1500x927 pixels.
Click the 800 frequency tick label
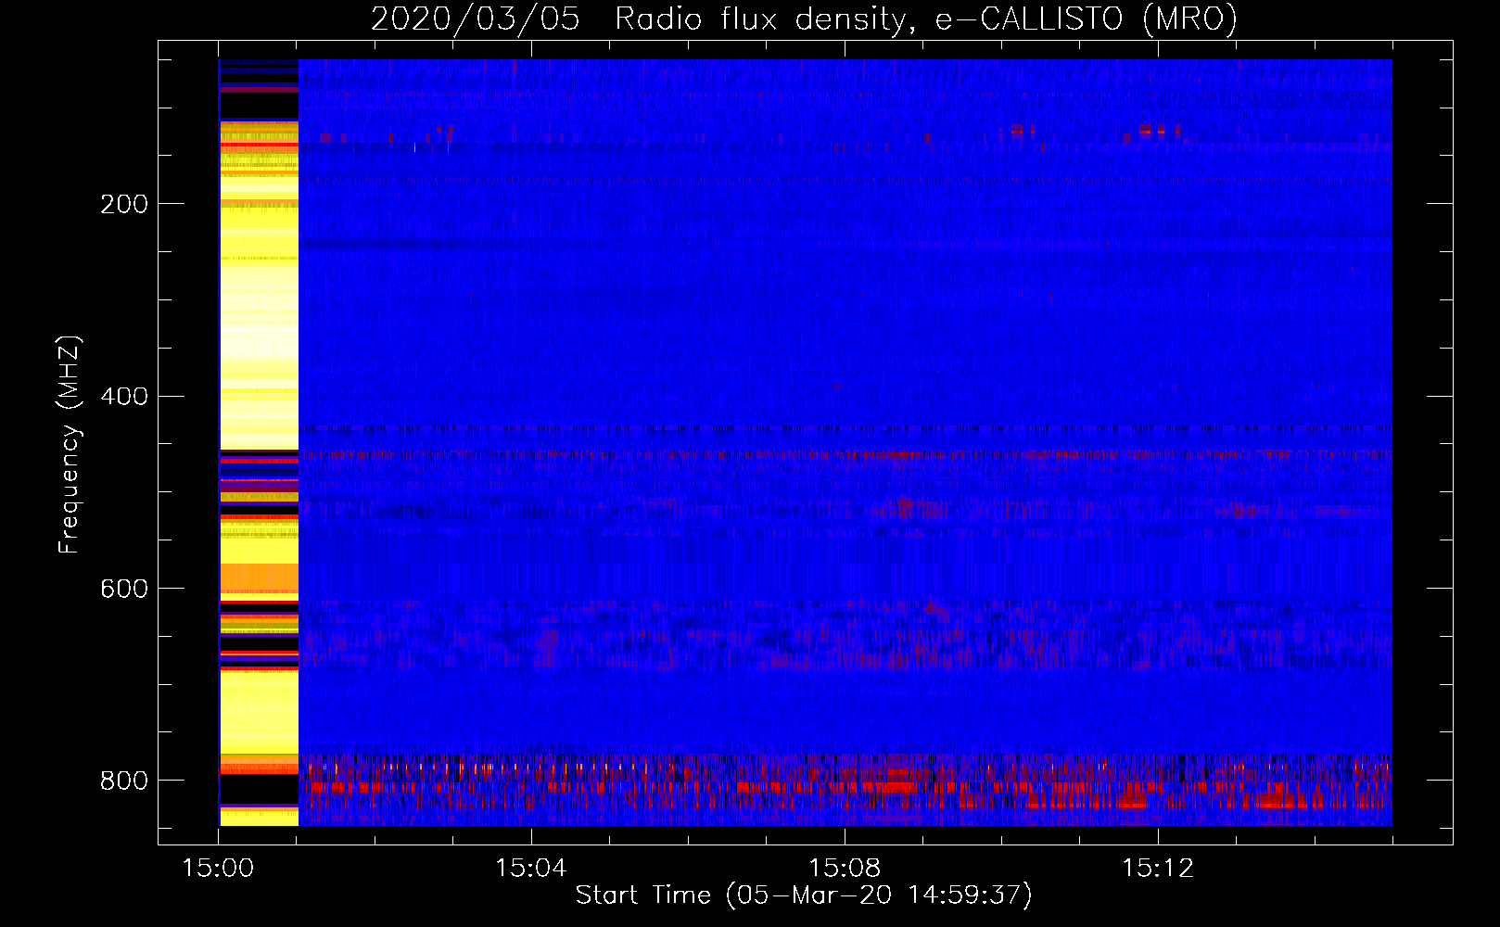[x=123, y=781]
